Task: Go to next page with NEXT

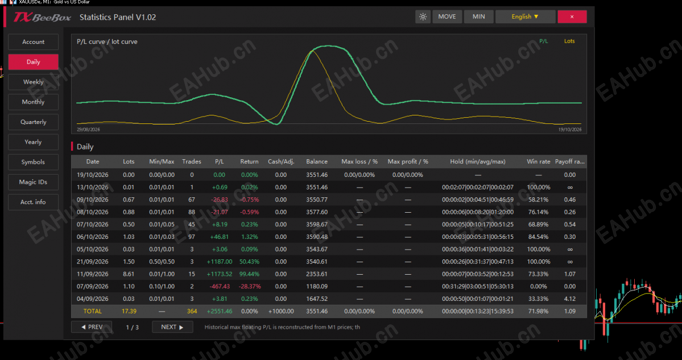Action: point(172,327)
